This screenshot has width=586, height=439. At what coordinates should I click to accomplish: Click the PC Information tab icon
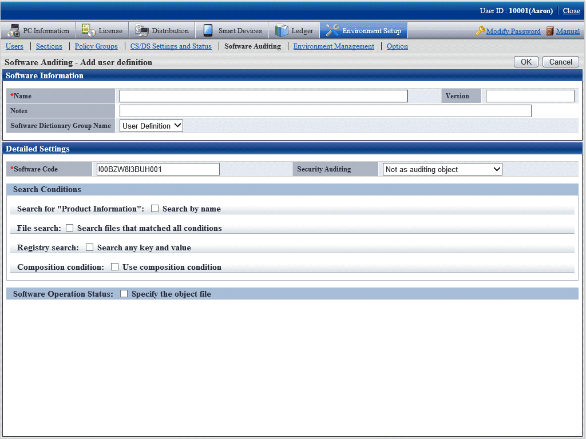click(13, 30)
